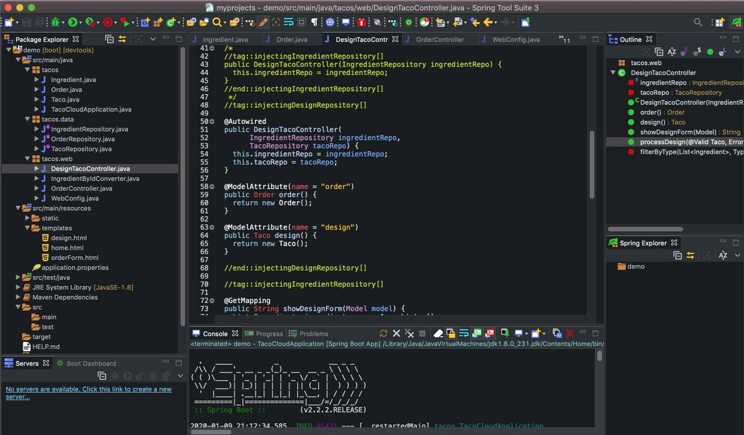Collapse the tacos.data package
This screenshot has height=435, width=744.
click(x=27, y=120)
